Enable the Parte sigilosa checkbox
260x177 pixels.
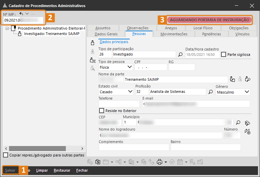point(223,55)
